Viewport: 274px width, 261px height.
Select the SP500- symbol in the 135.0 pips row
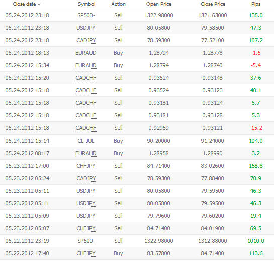(86, 15)
